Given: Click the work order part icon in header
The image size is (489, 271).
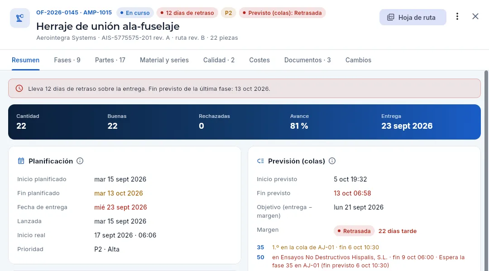Looking at the screenshot, I should [20, 18].
